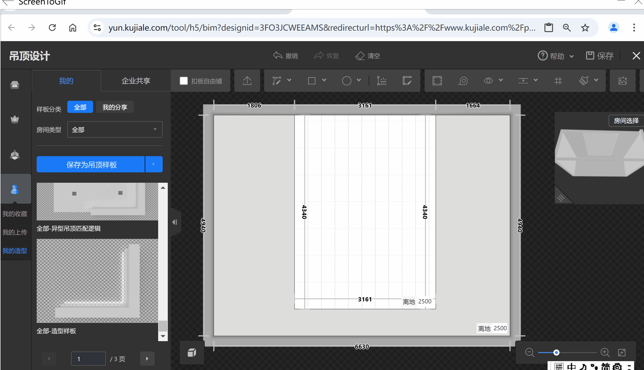Click the grid toggle icon in the toolbar
644x370 pixels.
558,81
